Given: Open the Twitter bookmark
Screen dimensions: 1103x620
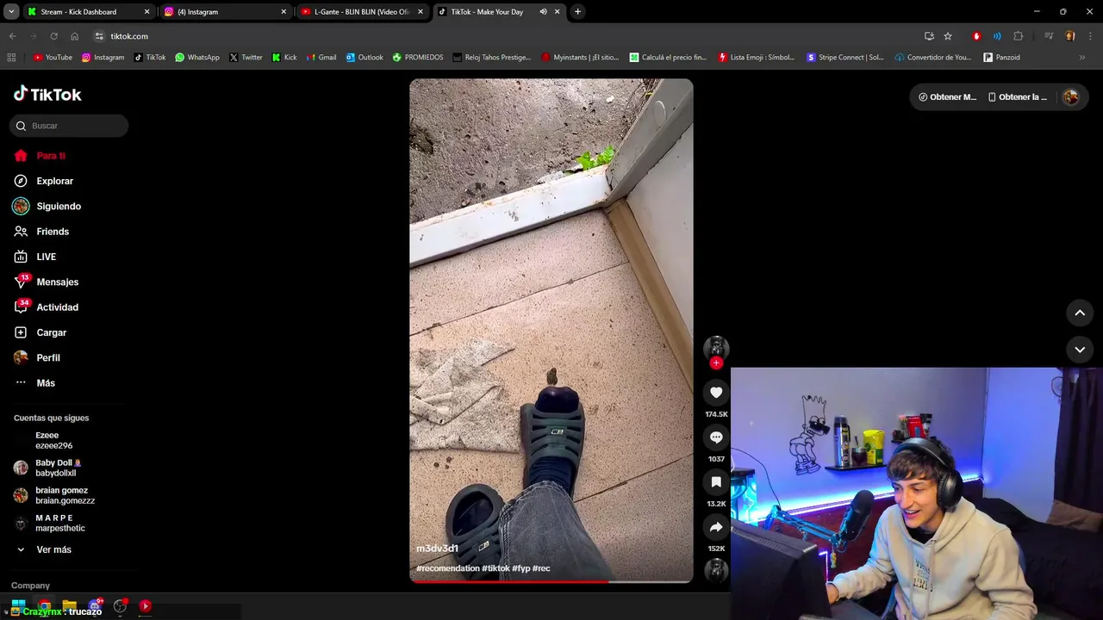Looking at the screenshot, I should [246, 58].
